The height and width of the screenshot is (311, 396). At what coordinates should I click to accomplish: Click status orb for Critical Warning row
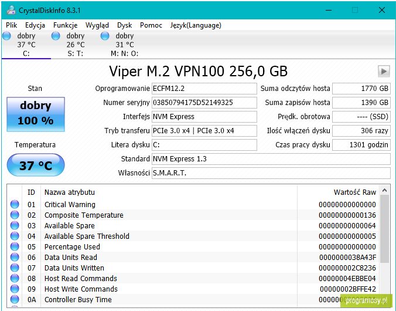pos(15,204)
